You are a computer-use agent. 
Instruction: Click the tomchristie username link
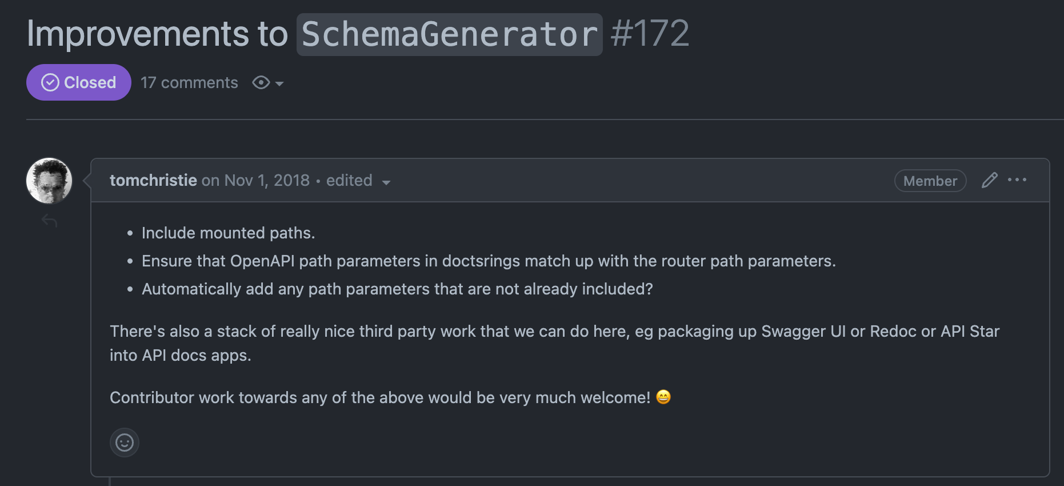click(153, 181)
